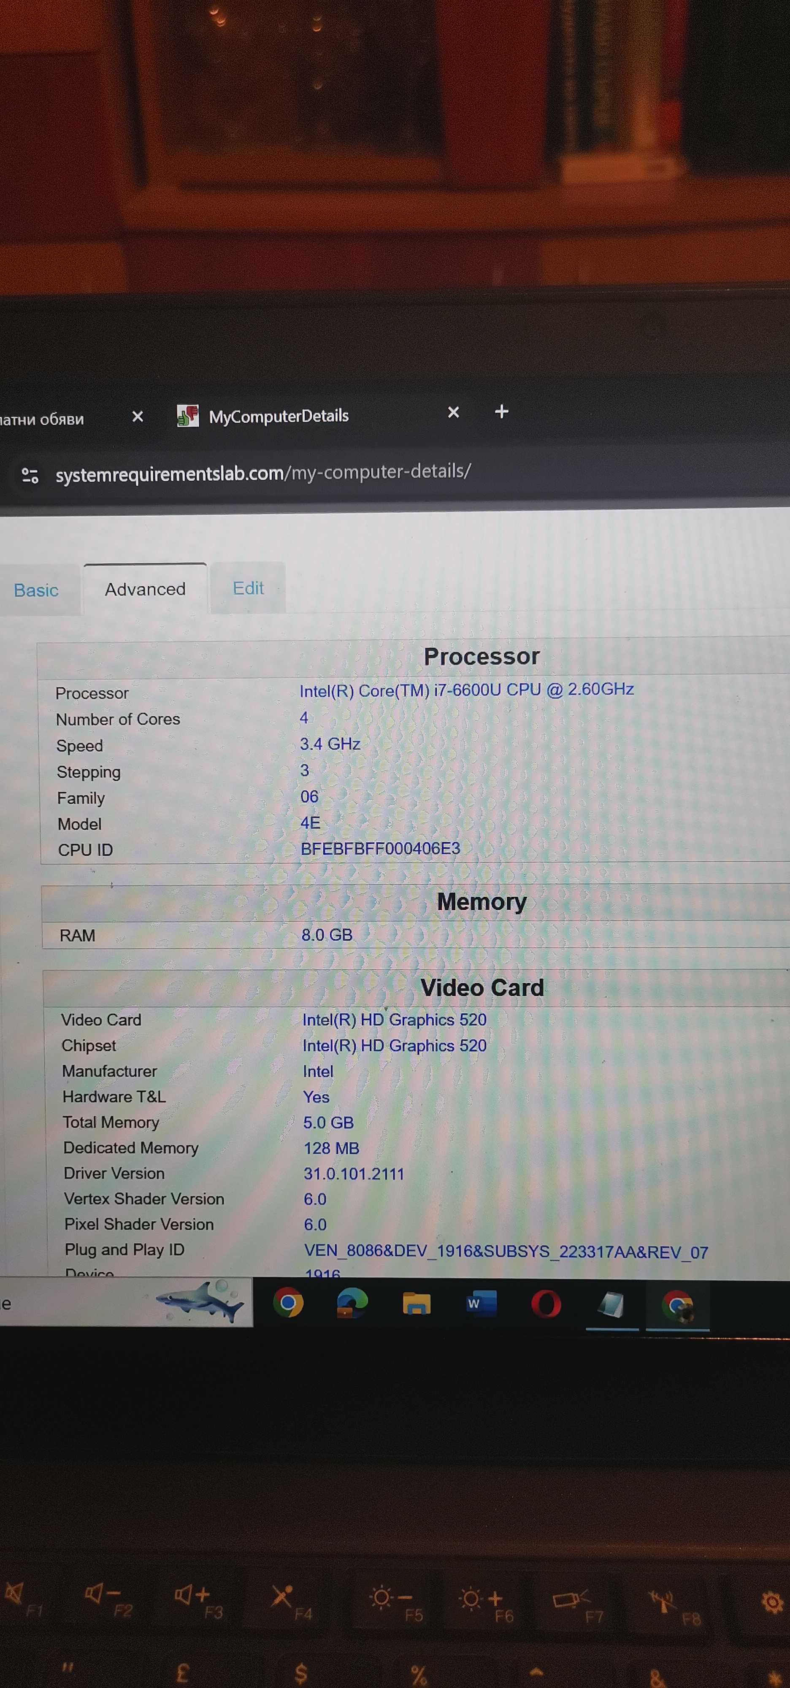Click the Total Memory value 5.0 GB

tap(328, 1123)
